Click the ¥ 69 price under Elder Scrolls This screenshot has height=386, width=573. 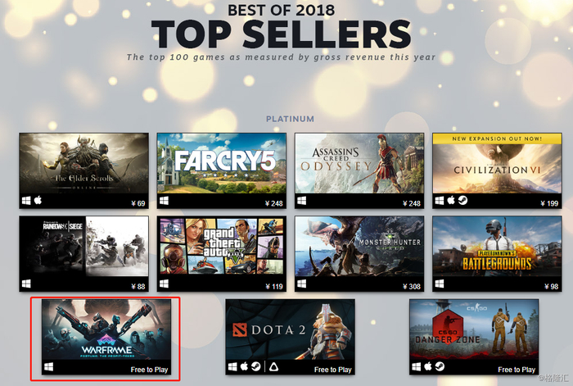138,203
